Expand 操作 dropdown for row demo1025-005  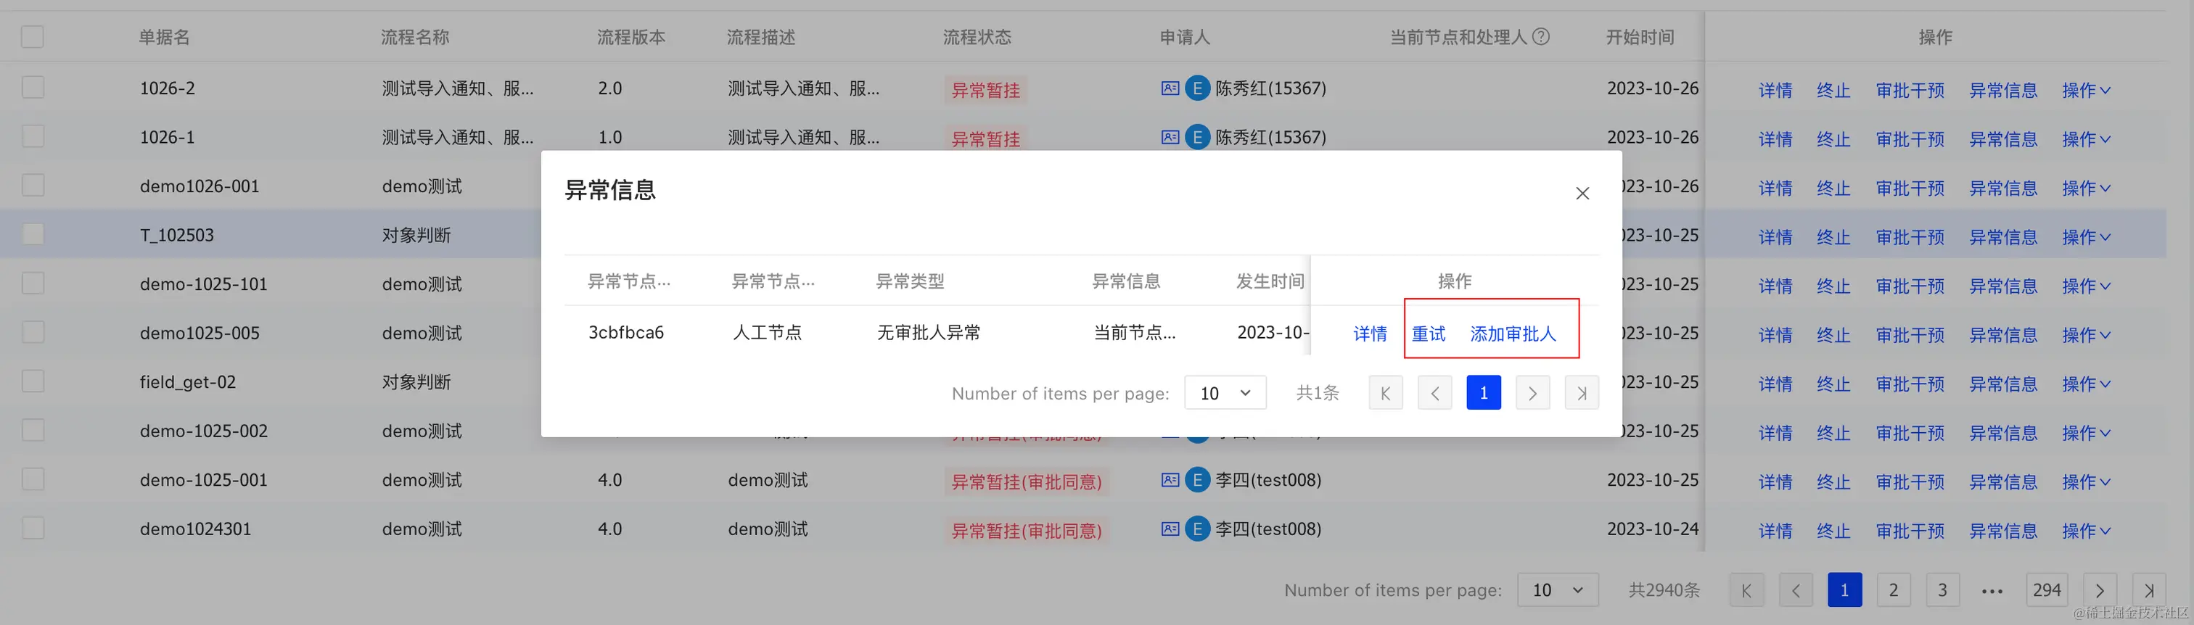coord(2085,336)
